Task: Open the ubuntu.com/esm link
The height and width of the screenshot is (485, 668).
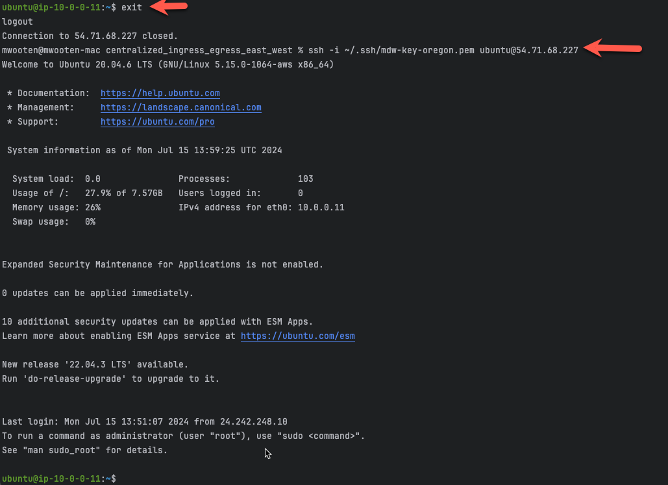Action: (x=298, y=336)
